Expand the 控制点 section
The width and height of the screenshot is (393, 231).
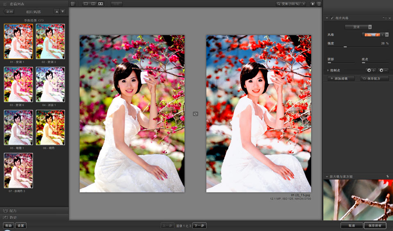pyautogui.click(x=327, y=70)
